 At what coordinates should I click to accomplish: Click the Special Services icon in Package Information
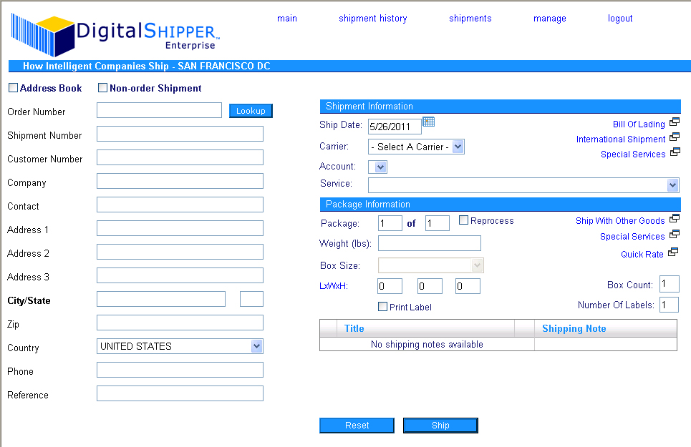(x=674, y=235)
